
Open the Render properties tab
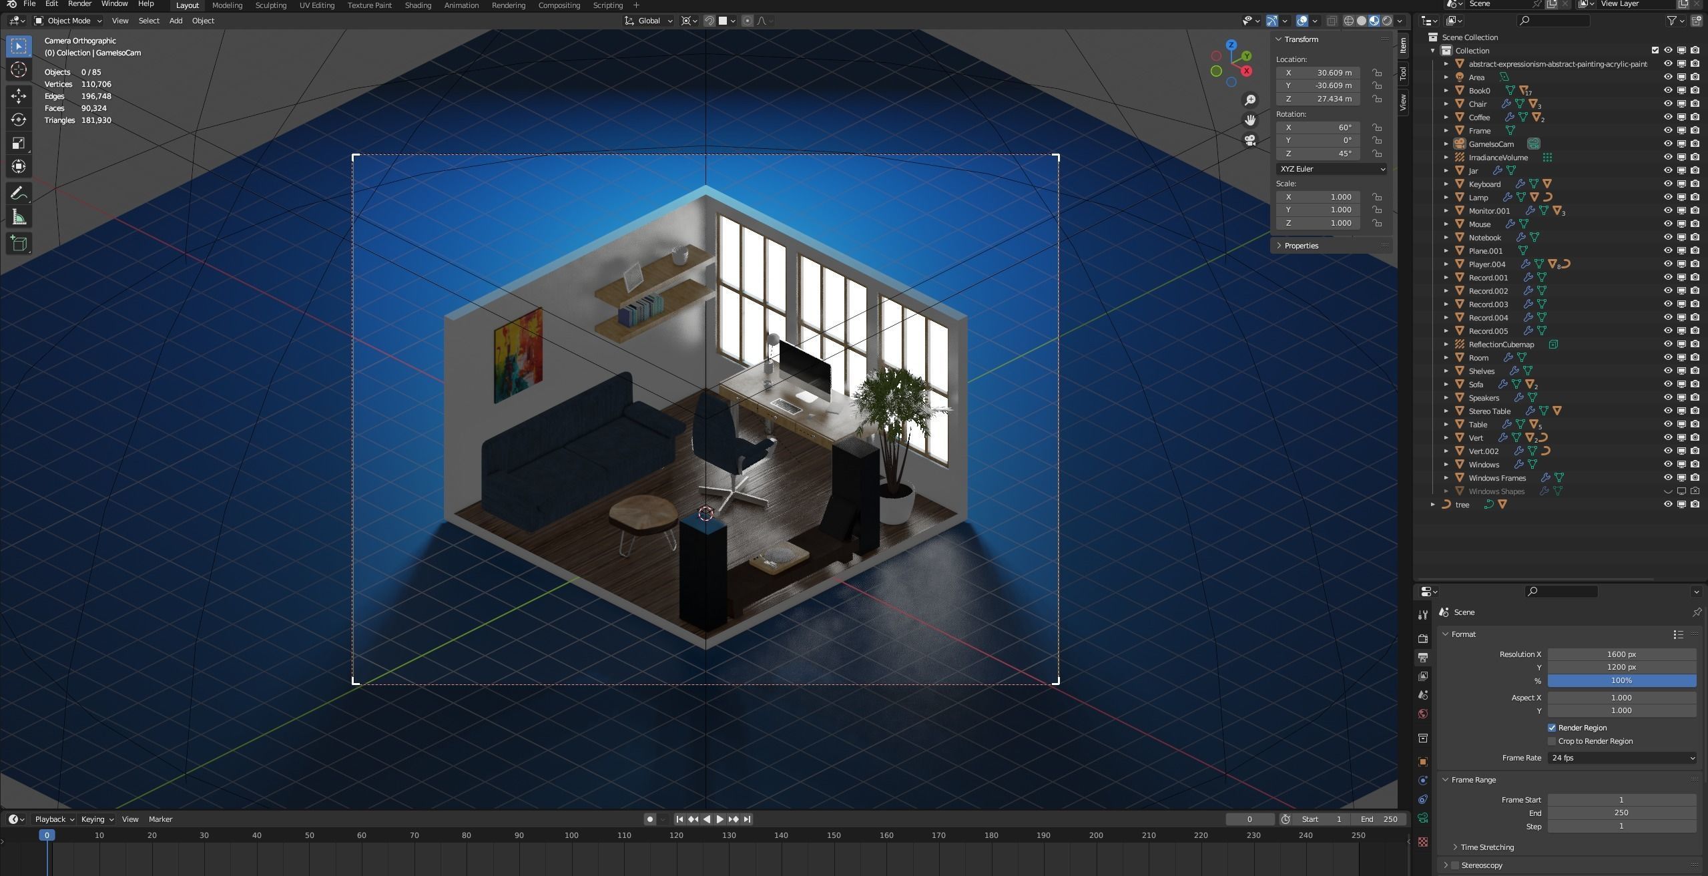(x=1423, y=639)
